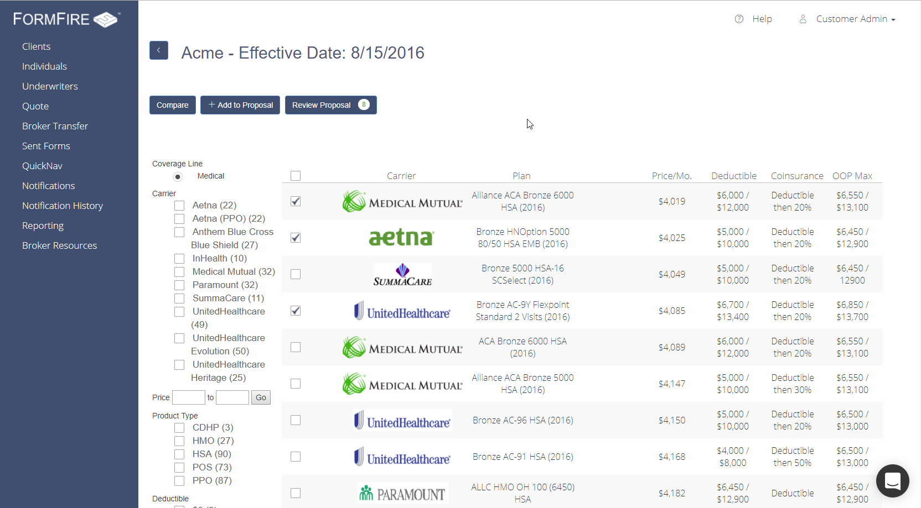Image resolution: width=921 pixels, height=508 pixels.
Task: Click the Help question mark icon
Action: tap(739, 19)
